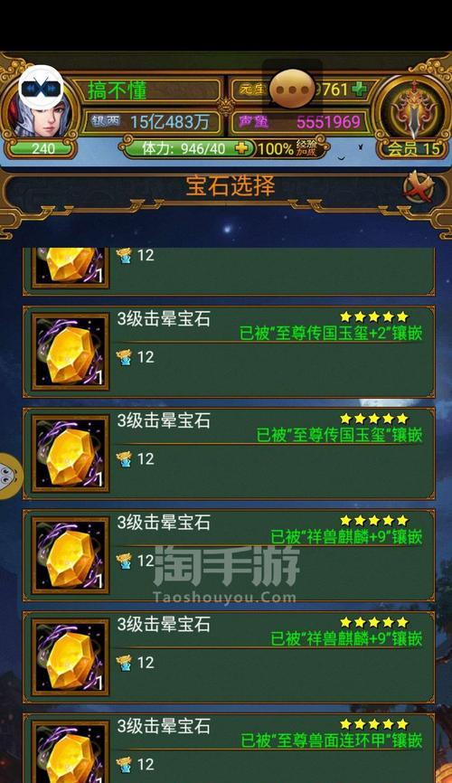452x783 pixels.
Task: Tap the gem thumbnail in 至尊传国玉玺+2 row
Action: click(x=70, y=352)
